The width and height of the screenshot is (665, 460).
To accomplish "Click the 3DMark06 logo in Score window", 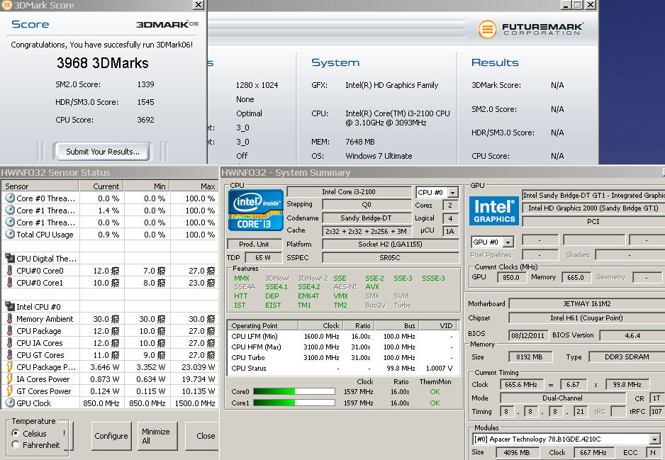I will point(167,25).
